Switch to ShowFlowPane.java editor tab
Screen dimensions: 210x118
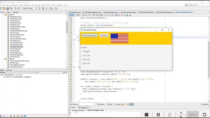click(x=130, y=12)
